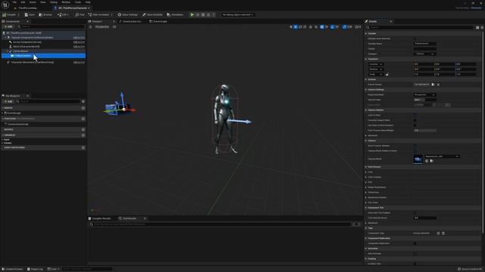Open the Projection Mode dropdown
485x272 pixels.
tap(424, 94)
